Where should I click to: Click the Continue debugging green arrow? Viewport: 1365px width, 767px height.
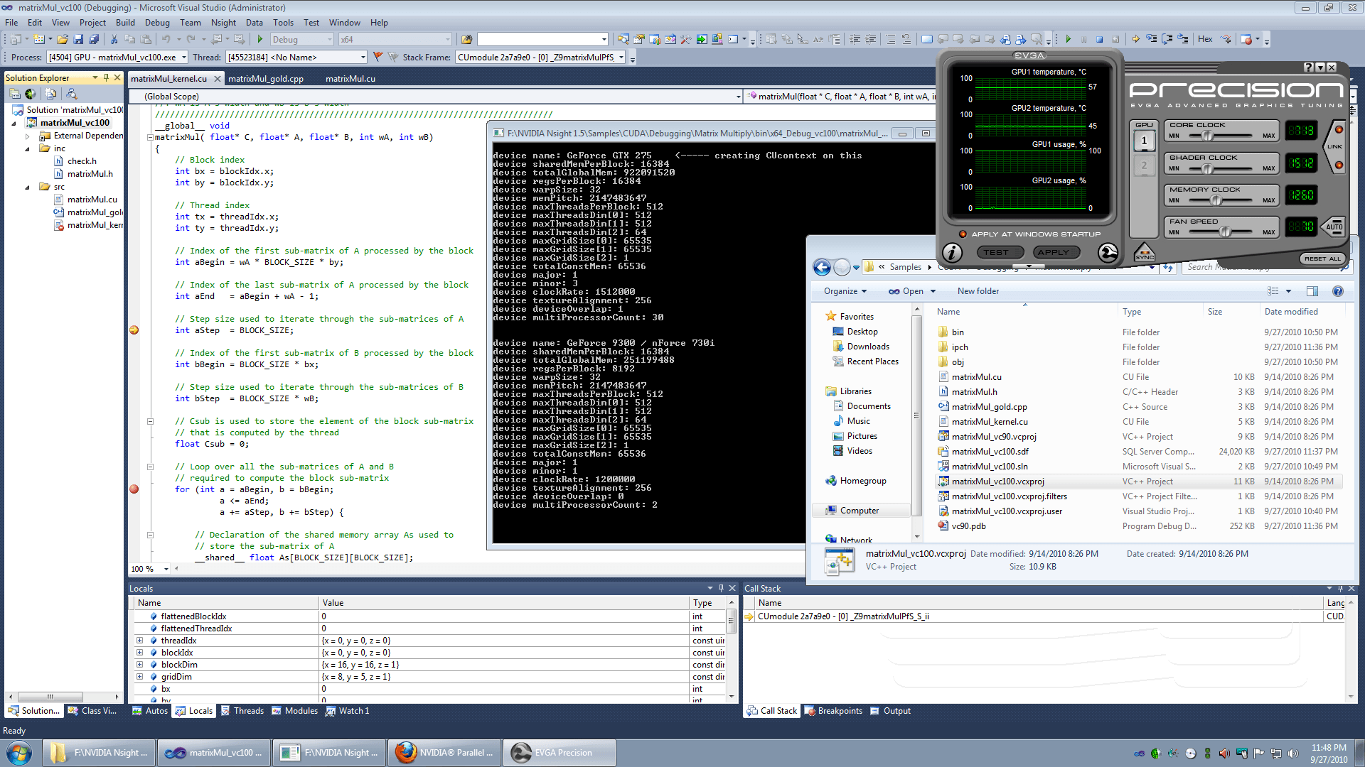coord(1069,39)
